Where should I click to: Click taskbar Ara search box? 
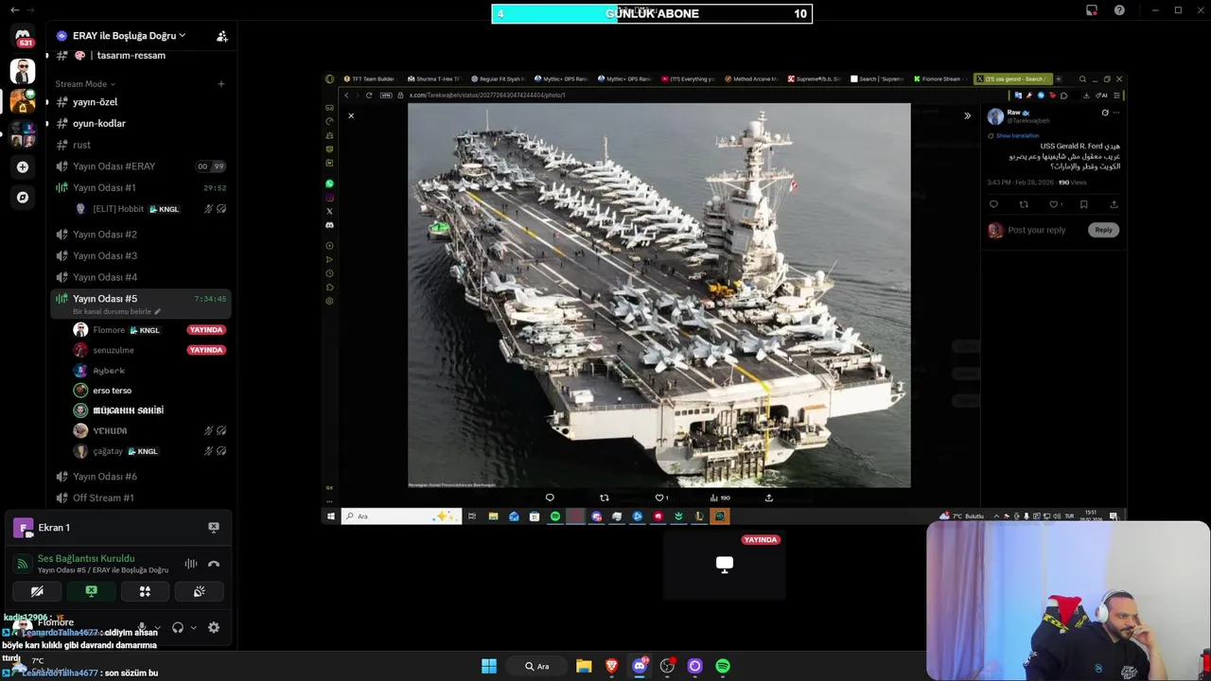537,666
